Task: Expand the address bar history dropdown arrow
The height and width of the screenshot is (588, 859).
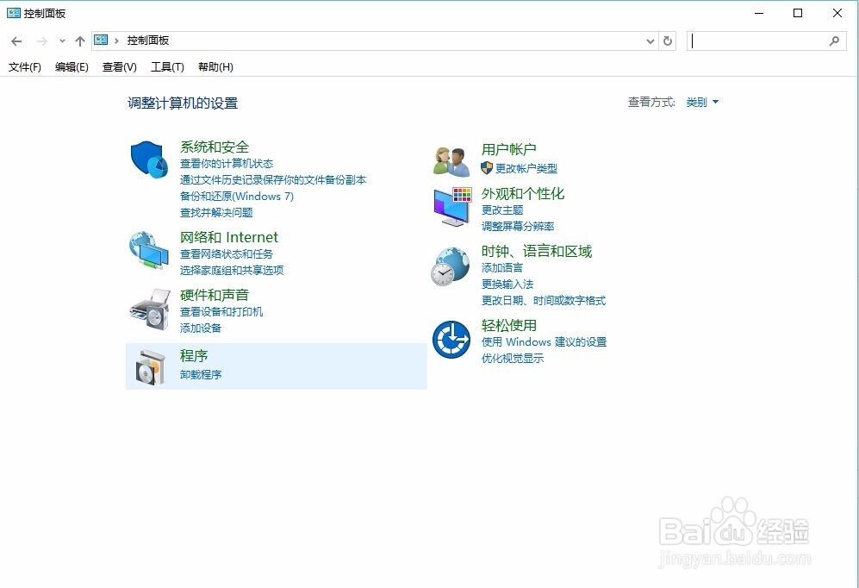Action: pyautogui.click(x=652, y=41)
